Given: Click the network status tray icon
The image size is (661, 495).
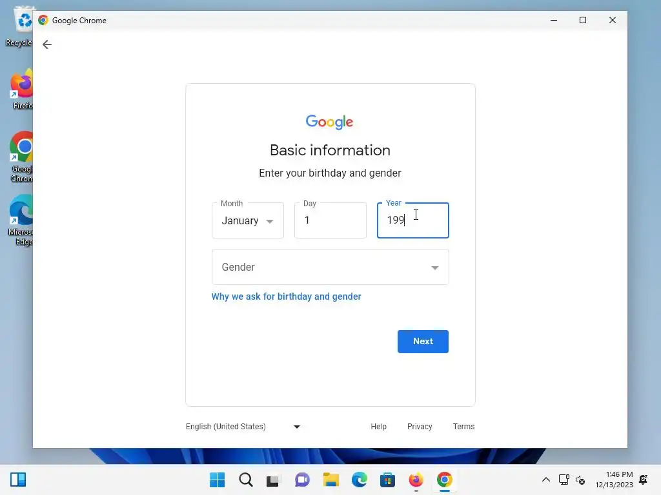Looking at the screenshot, I should [x=564, y=480].
